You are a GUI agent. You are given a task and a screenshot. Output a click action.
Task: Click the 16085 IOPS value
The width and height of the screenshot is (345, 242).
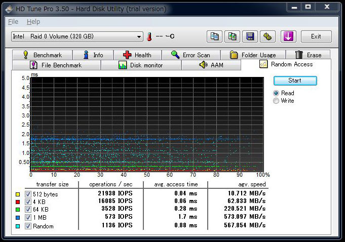click(116, 201)
